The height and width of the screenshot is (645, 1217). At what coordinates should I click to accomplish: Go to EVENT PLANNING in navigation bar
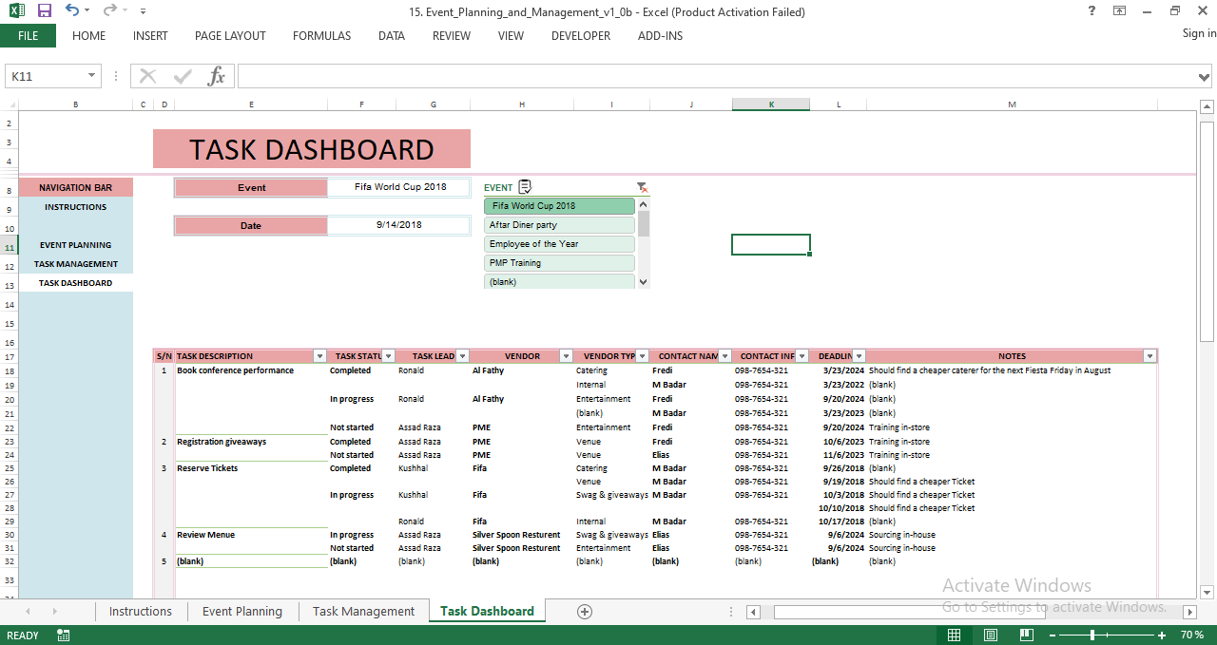pos(75,245)
